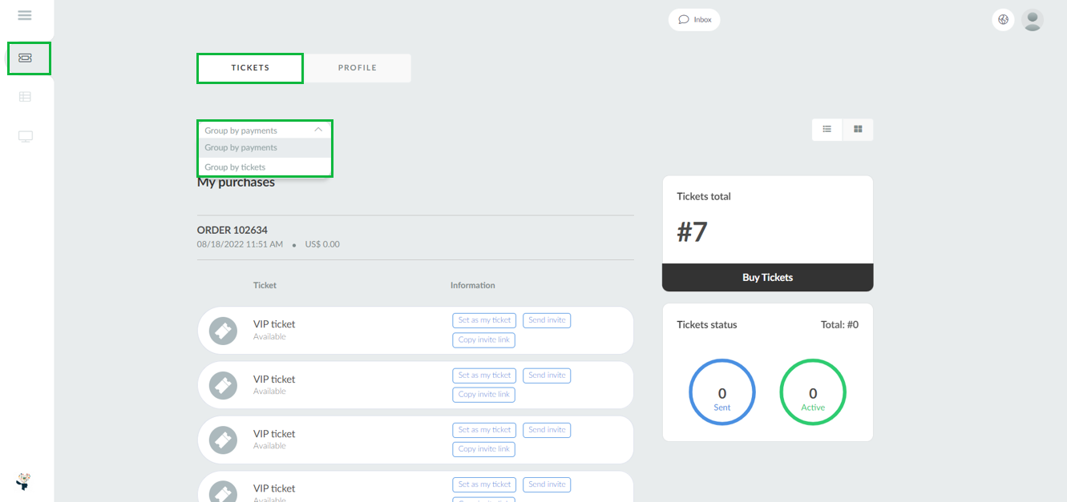Switch to the TICKETS tab
The image size is (1067, 502).
tap(250, 68)
